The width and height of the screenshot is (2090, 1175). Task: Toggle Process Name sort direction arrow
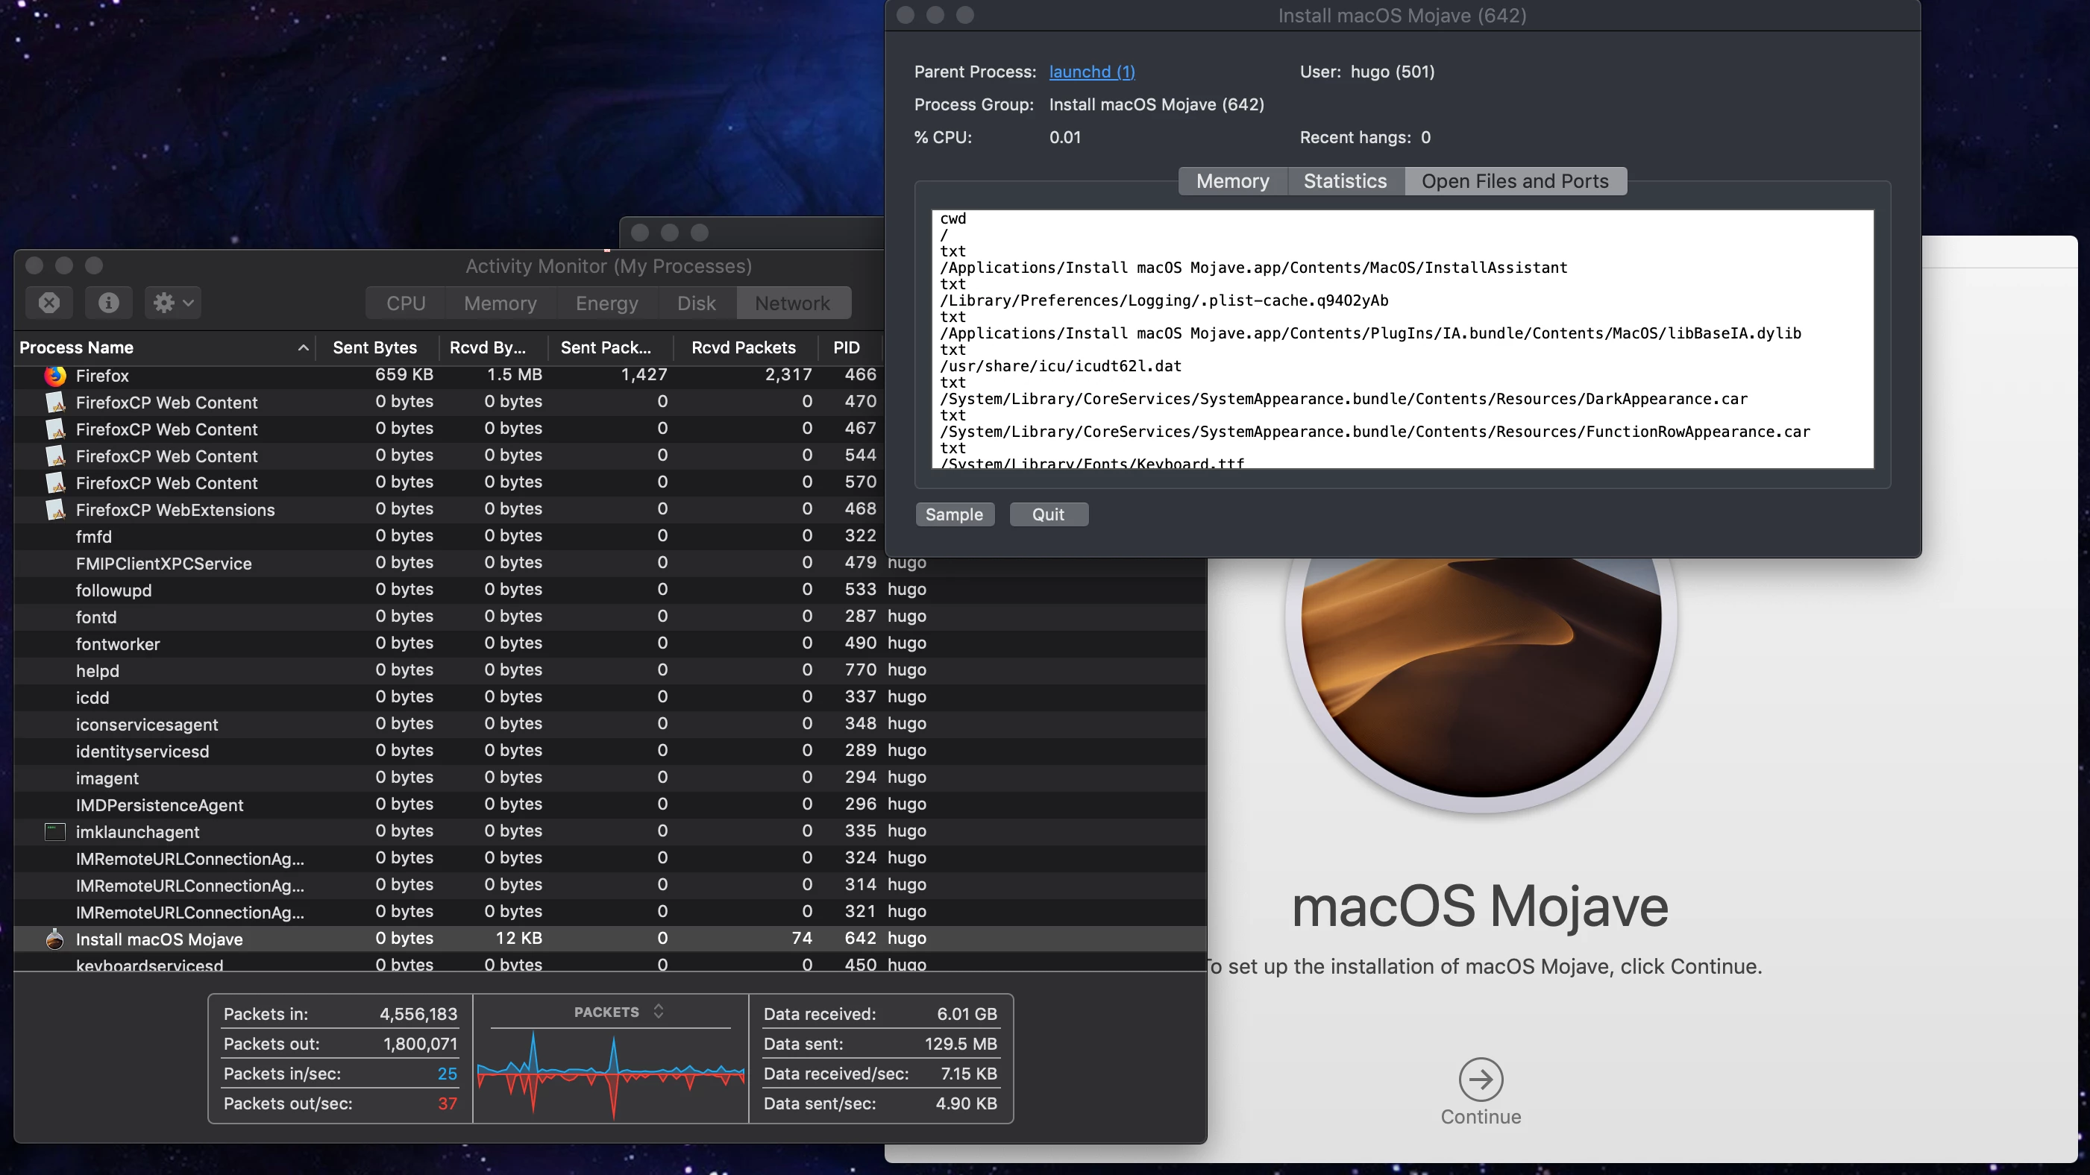coord(303,348)
